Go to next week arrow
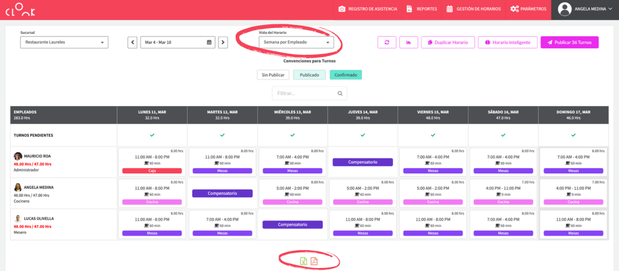The width and height of the screenshot is (619, 271). pyautogui.click(x=223, y=42)
